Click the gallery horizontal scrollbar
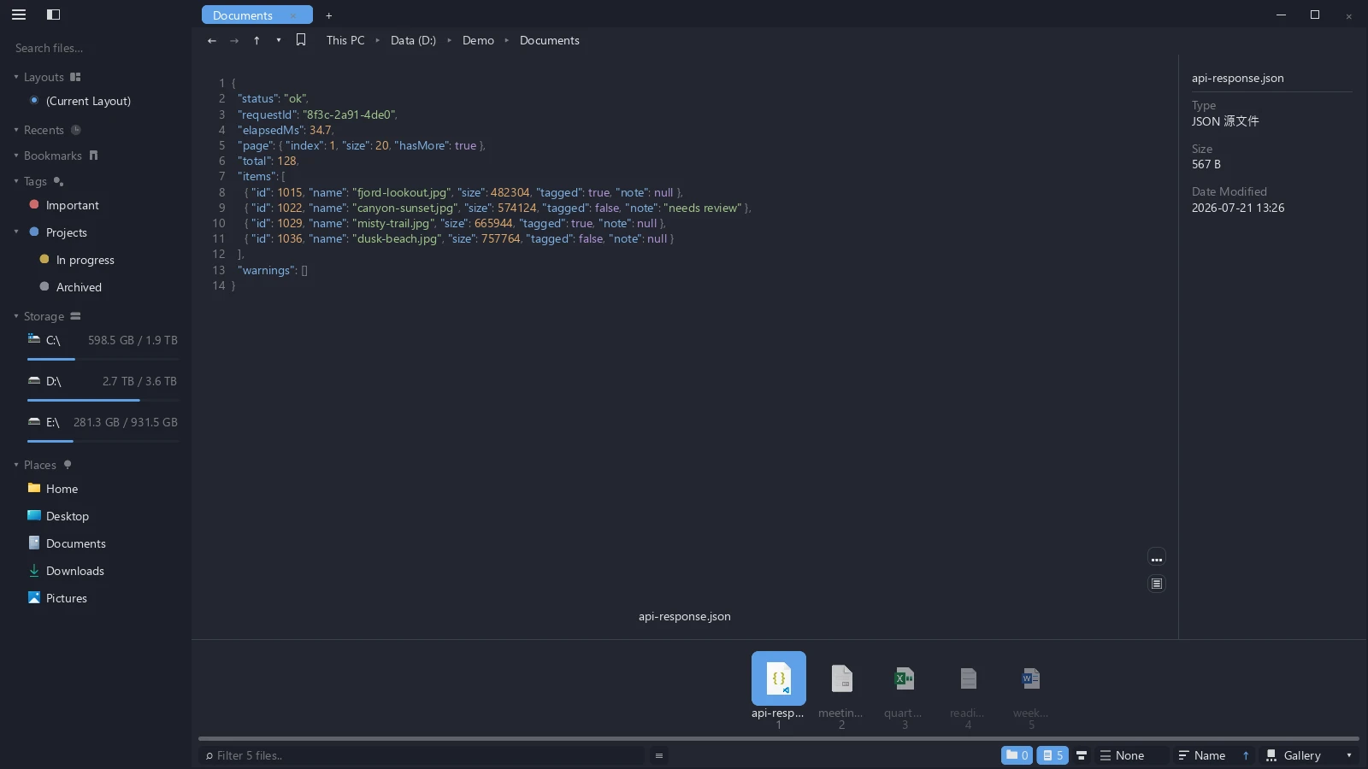The width and height of the screenshot is (1368, 769). 778,738
